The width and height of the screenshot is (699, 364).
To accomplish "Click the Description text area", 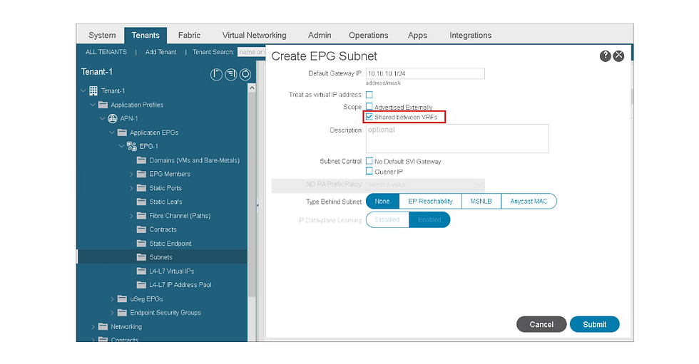I will (457, 138).
